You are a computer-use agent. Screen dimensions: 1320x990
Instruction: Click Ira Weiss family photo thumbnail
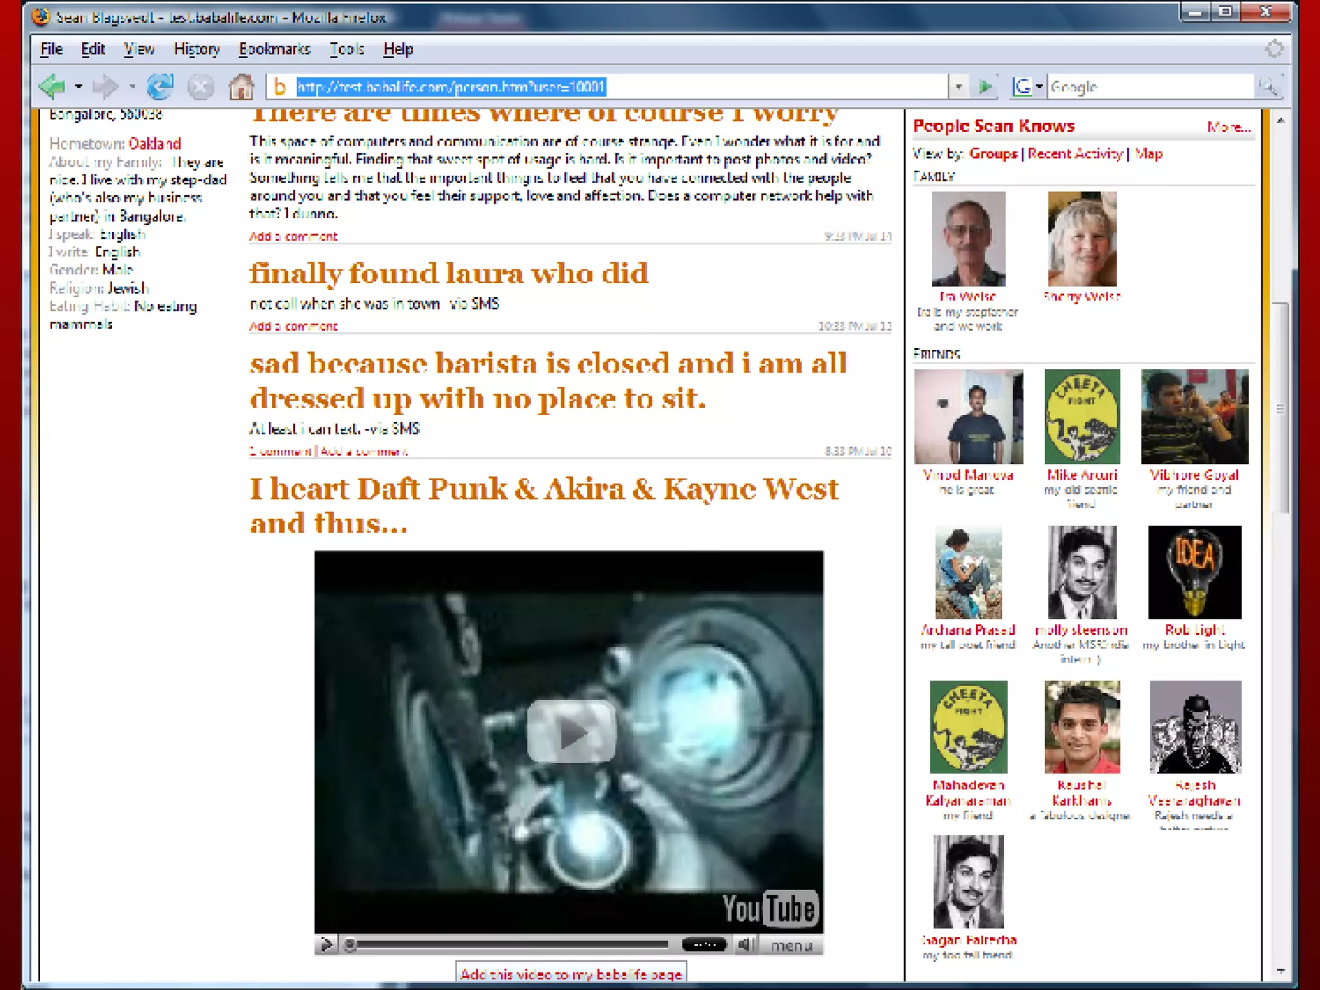968,238
